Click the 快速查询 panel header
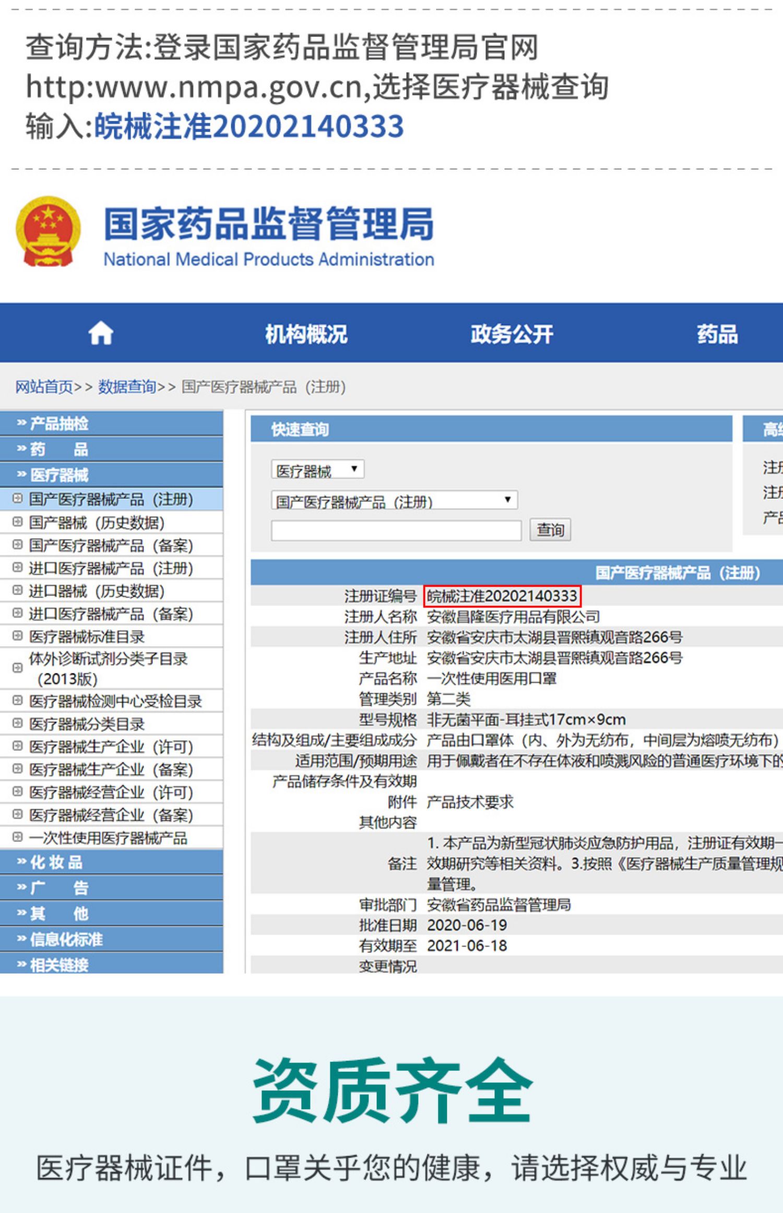The height and width of the screenshot is (1213, 783). pyautogui.click(x=491, y=429)
